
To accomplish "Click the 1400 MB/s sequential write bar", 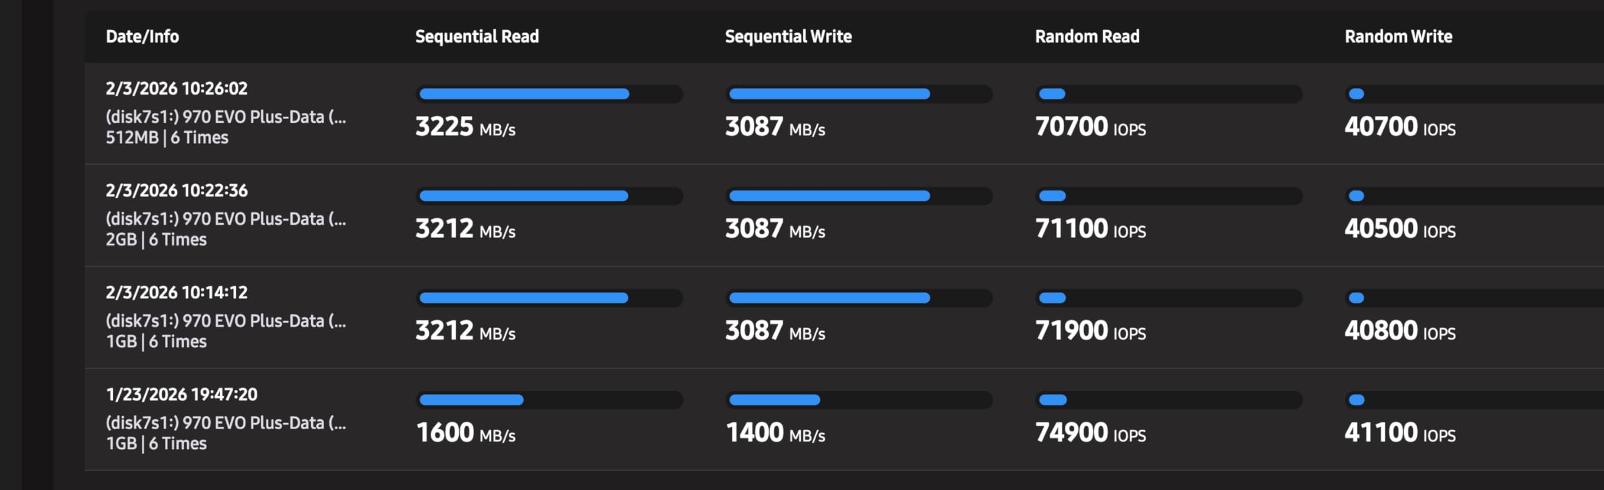I will pyautogui.click(x=859, y=400).
